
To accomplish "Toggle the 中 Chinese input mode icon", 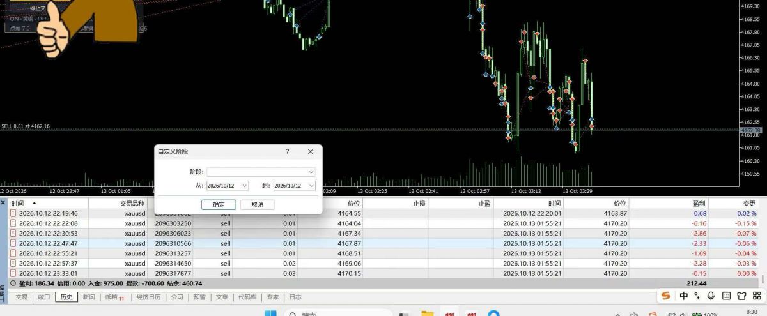I will (x=684, y=296).
